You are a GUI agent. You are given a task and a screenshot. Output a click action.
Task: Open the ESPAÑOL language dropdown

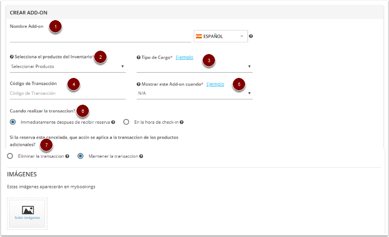tap(221, 36)
